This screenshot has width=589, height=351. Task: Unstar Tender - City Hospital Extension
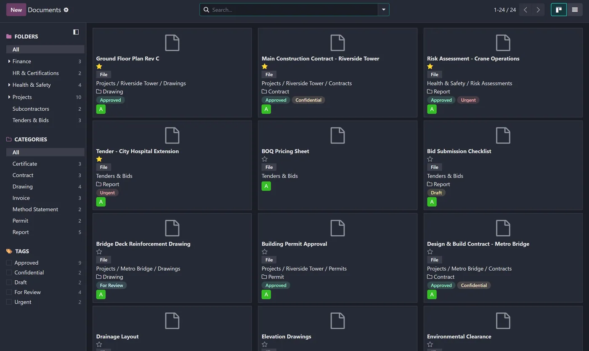(x=99, y=159)
